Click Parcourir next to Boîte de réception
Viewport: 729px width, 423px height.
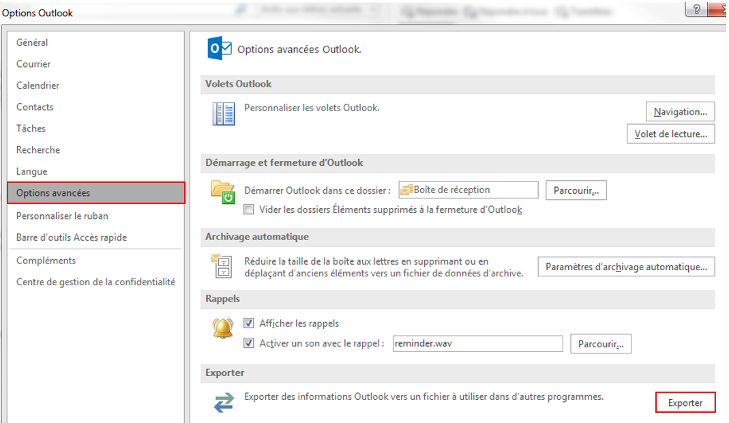pyautogui.click(x=576, y=190)
